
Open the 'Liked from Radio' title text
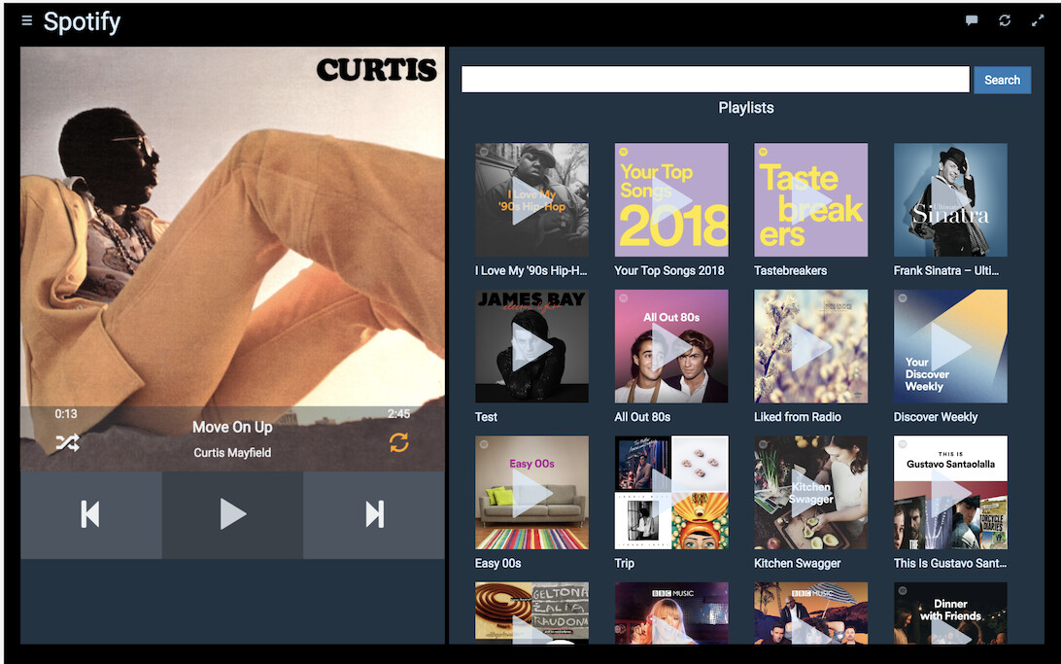pyautogui.click(x=798, y=417)
